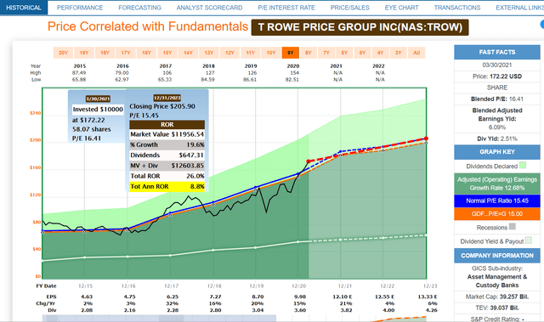Select the Analyst Scorecard tab
The width and height of the screenshot is (544, 322).
click(x=209, y=8)
